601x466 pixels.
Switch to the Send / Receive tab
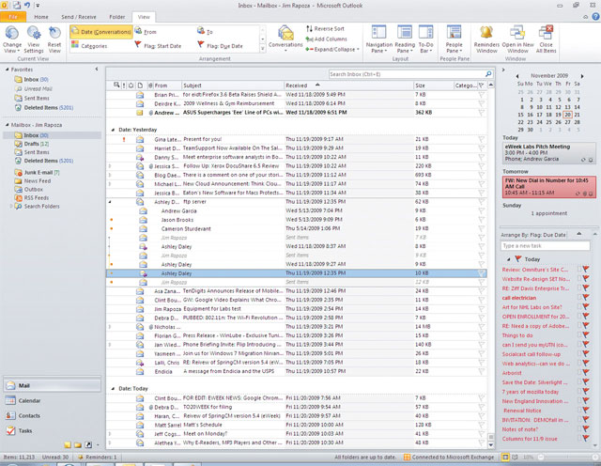(79, 17)
